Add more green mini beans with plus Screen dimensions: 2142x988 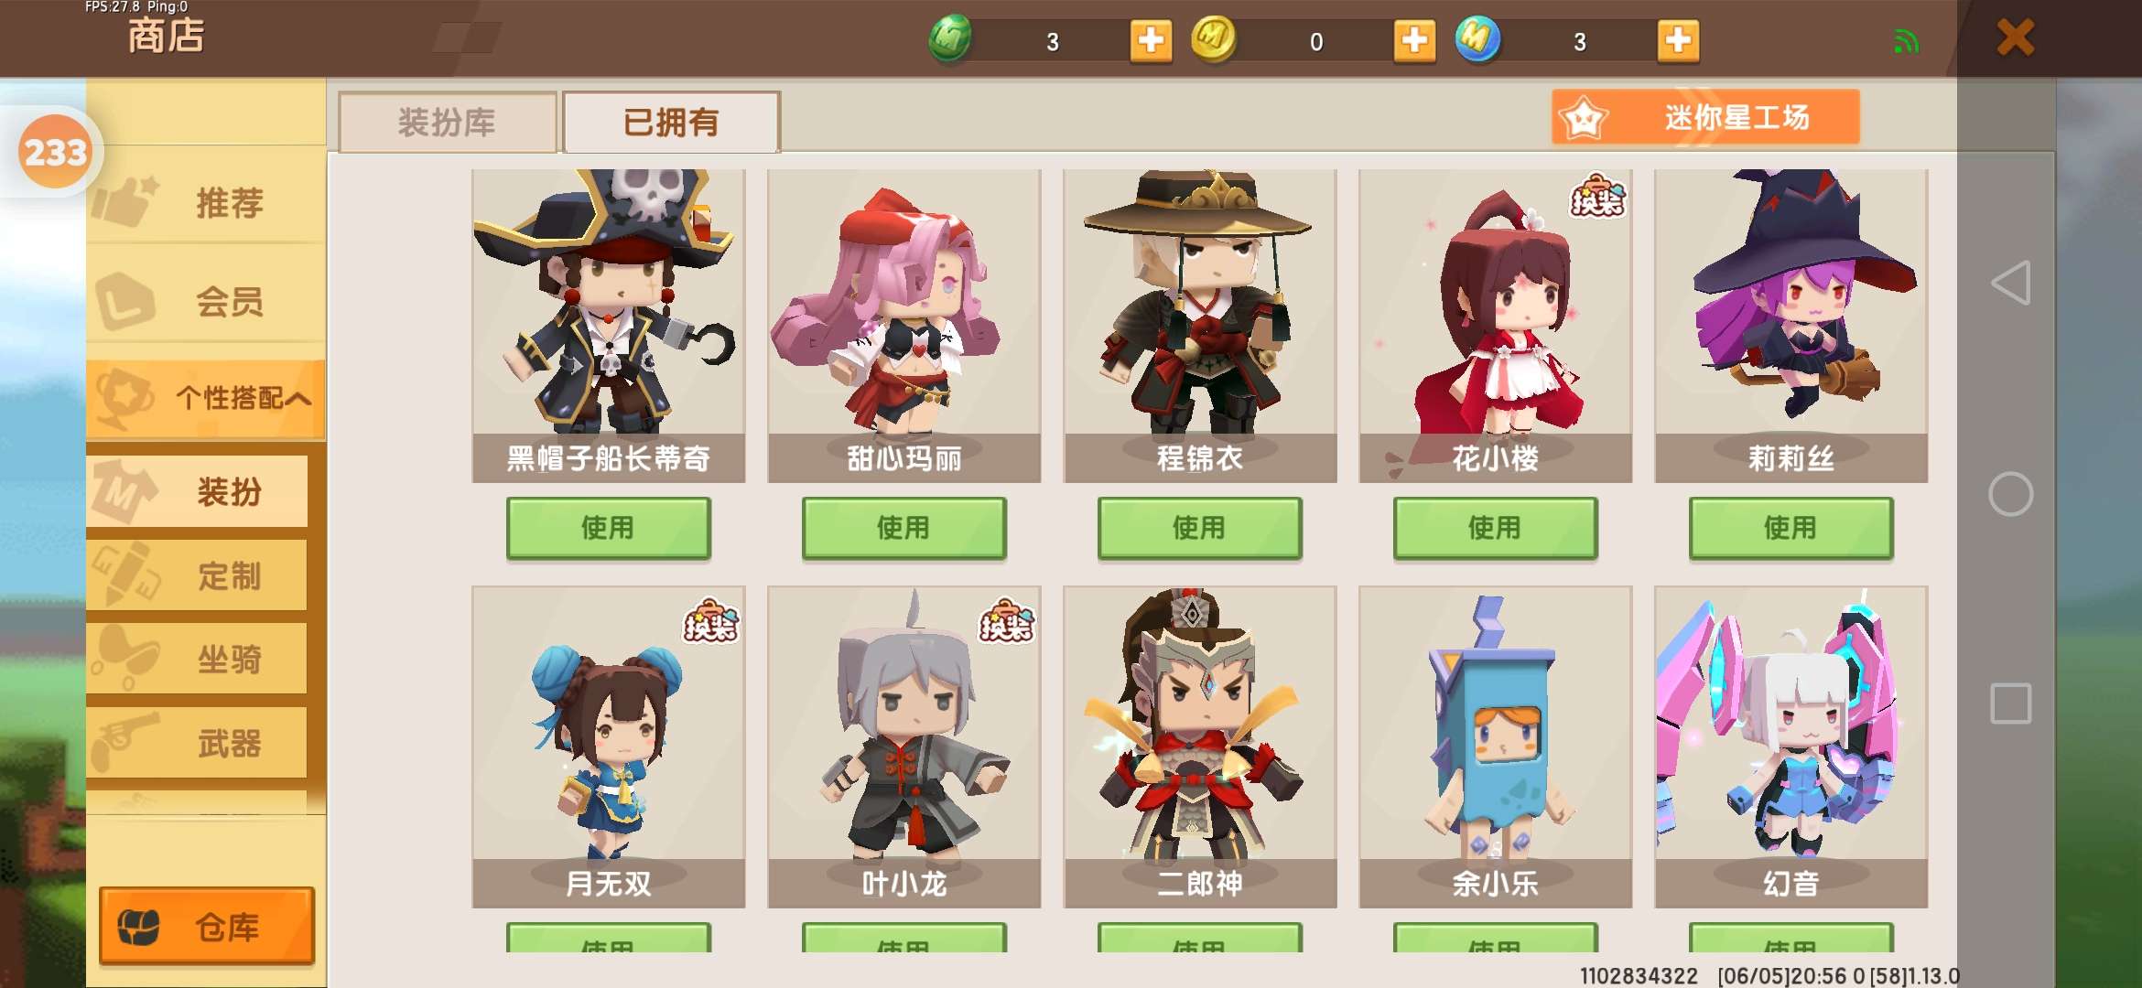click(x=1151, y=41)
